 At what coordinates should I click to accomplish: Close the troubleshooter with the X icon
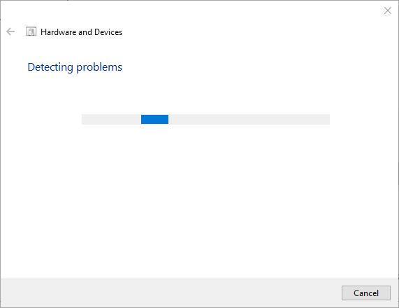click(x=388, y=10)
